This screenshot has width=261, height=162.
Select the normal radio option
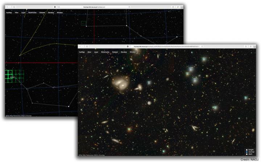pyautogui.click(x=247, y=152)
